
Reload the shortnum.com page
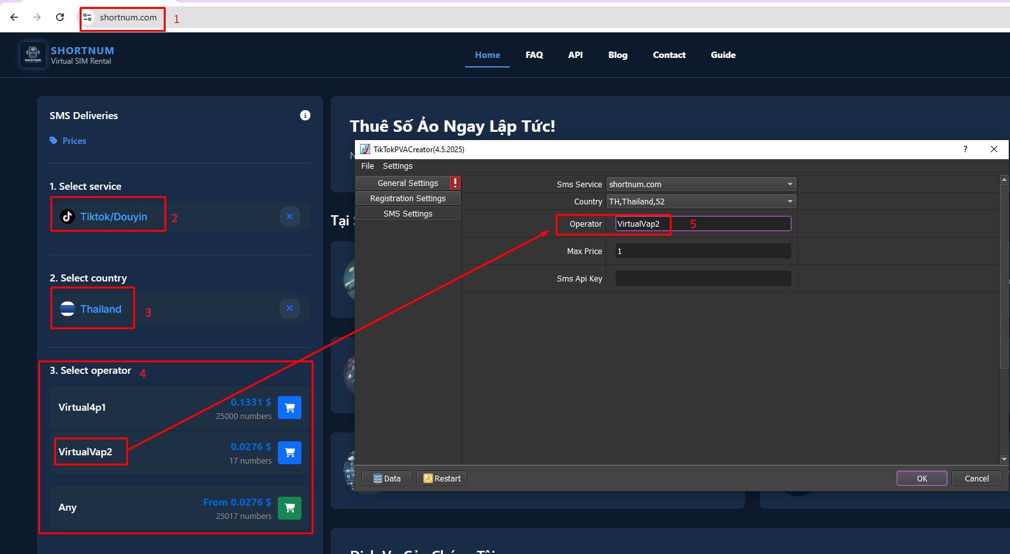coord(60,17)
